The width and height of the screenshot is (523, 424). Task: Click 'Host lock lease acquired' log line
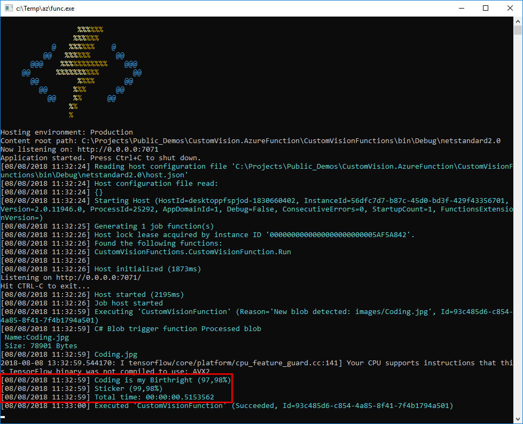pyautogui.click(x=207, y=235)
